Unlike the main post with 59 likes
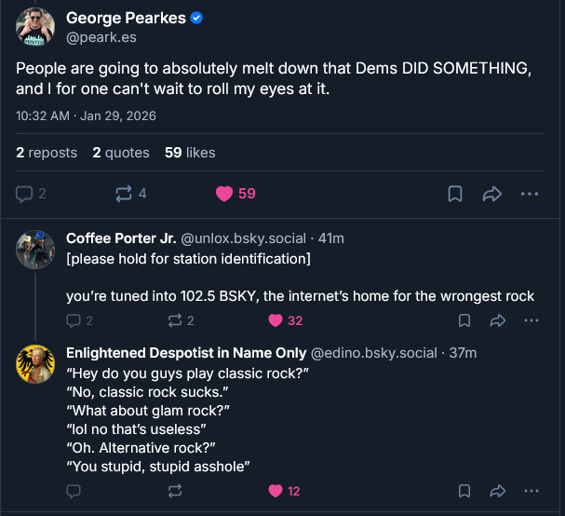This screenshot has height=516, width=565. [x=224, y=194]
